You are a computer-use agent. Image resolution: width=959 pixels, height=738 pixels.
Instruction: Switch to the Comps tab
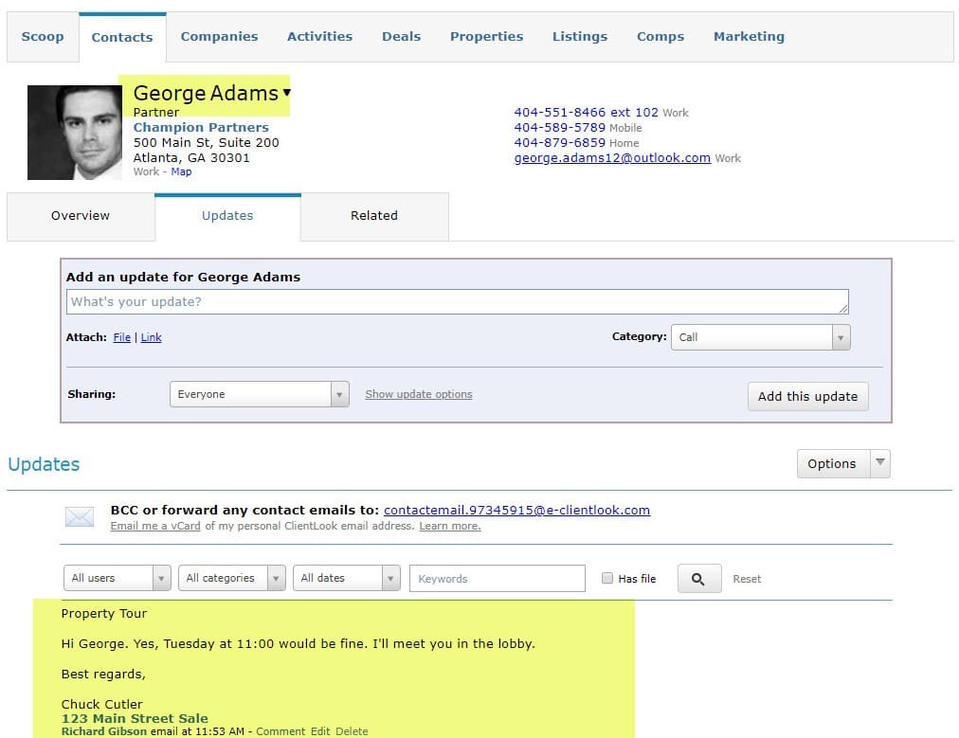(x=660, y=36)
